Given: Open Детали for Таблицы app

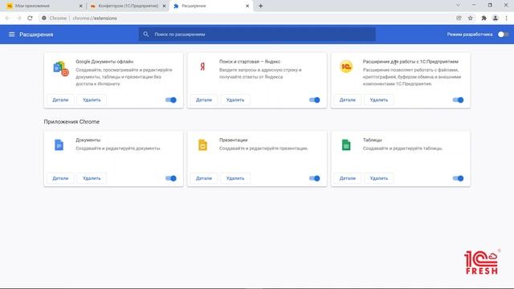Looking at the screenshot, I should pyautogui.click(x=348, y=178).
